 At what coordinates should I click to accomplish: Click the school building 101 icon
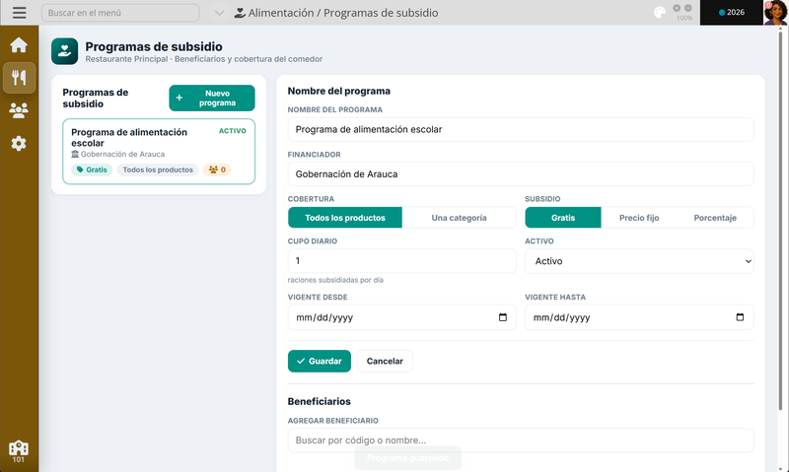pos(19,451)
